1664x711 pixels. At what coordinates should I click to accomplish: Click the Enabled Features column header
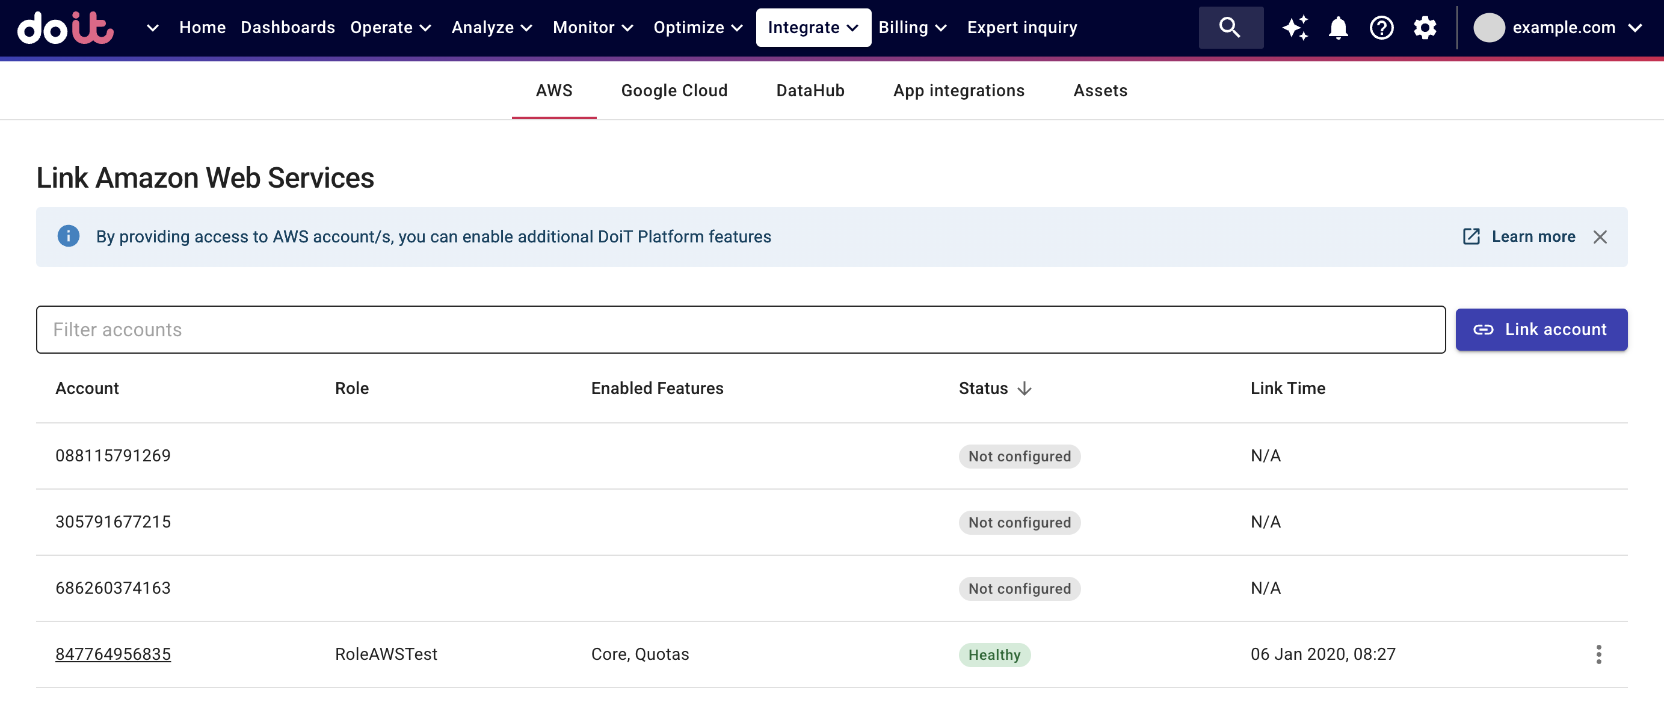[x=657, y=388]
